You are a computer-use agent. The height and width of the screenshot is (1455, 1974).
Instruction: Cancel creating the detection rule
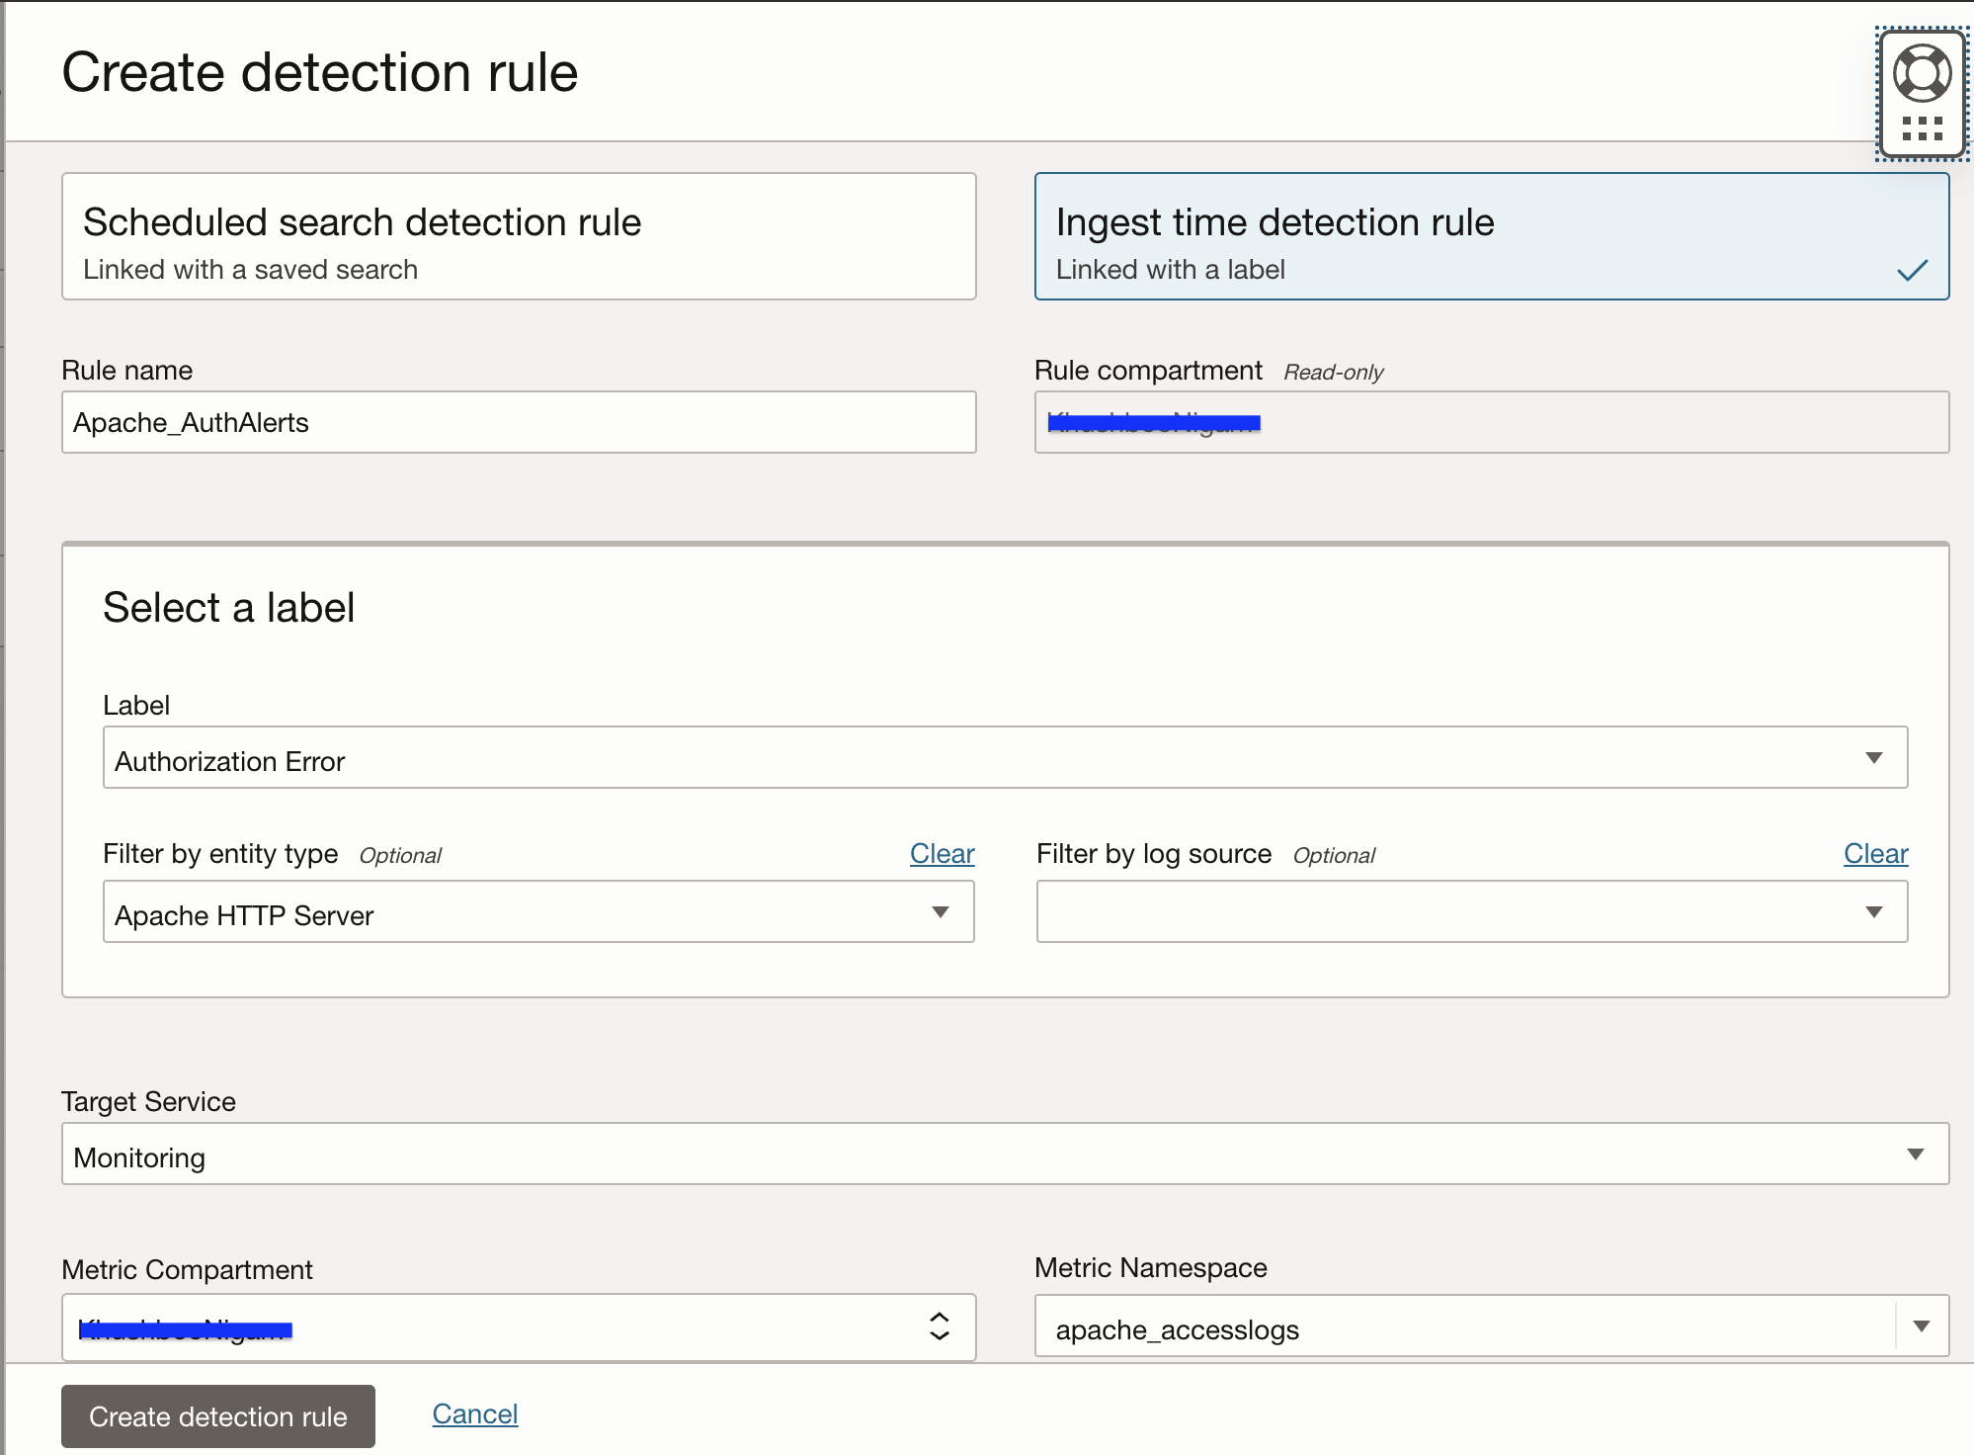pyautogui.click(x=474, y=1413)
